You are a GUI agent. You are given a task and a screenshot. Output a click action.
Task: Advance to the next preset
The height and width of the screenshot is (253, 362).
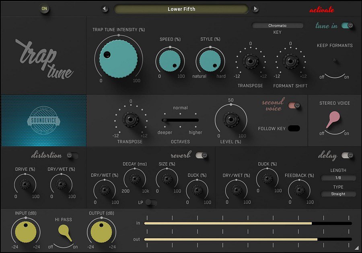click(256, 8)
